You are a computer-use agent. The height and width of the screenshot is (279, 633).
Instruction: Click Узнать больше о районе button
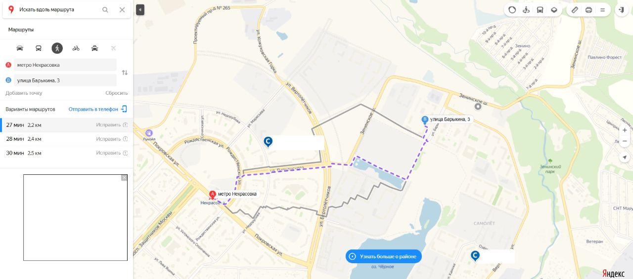pyautogui.click(x=383, y=256)
